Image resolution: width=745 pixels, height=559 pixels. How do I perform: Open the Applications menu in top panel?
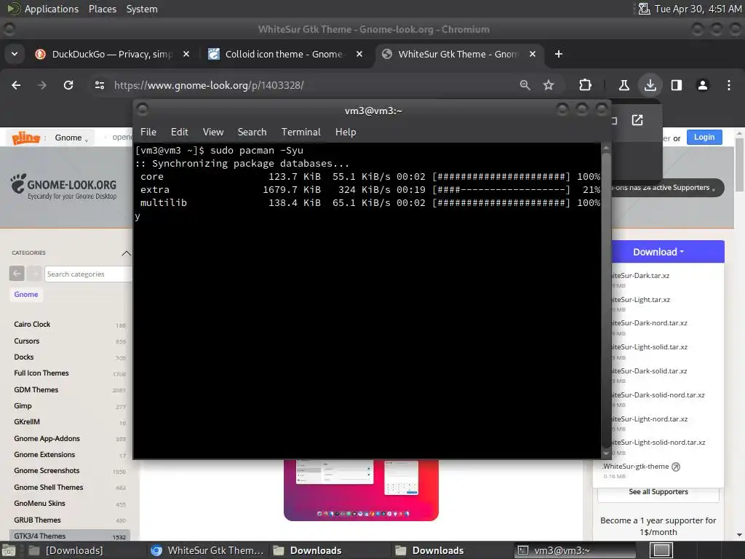click(x=52, y=9)
